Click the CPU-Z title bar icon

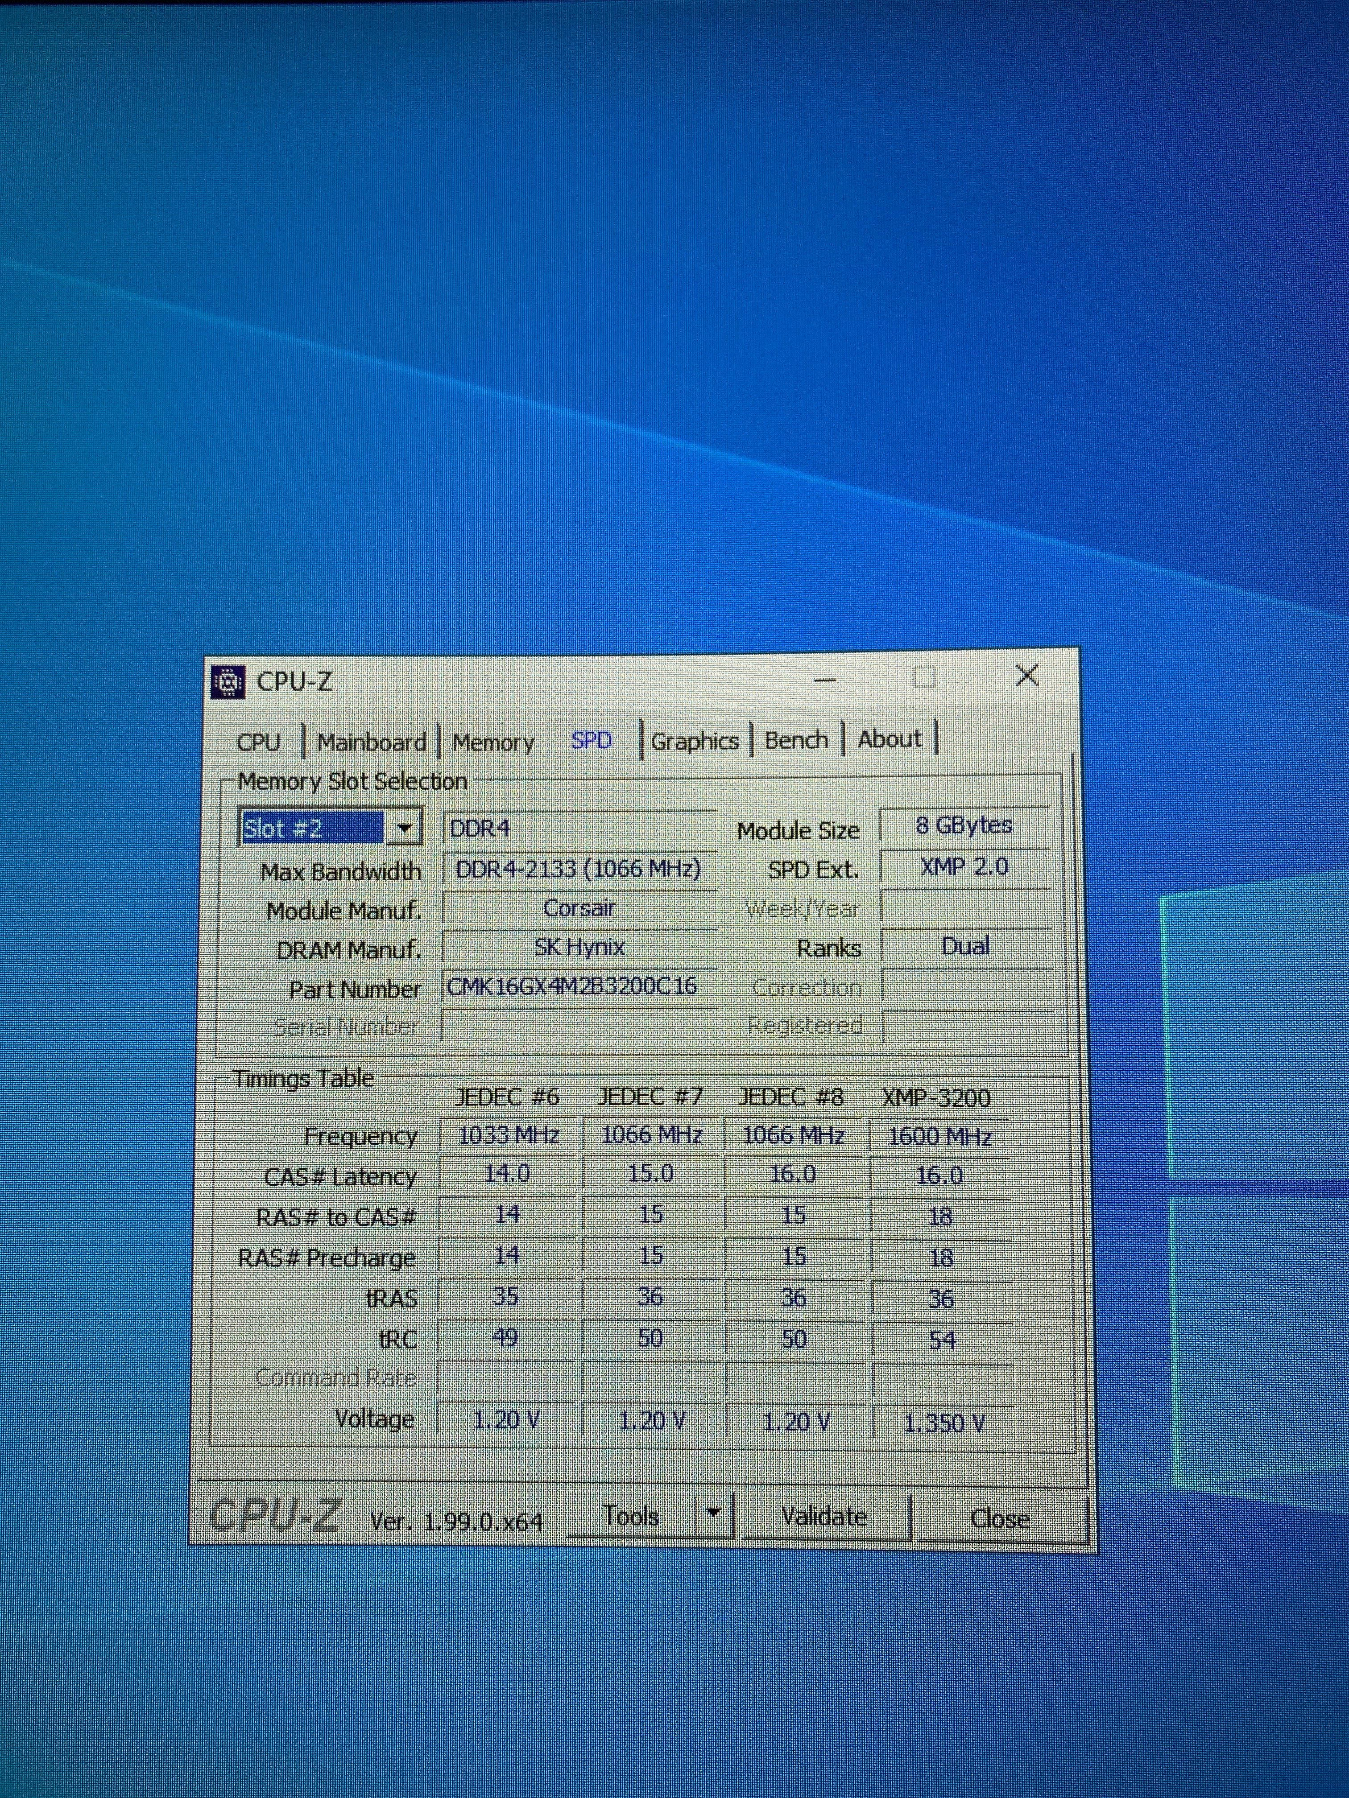(x=228, y=682)
